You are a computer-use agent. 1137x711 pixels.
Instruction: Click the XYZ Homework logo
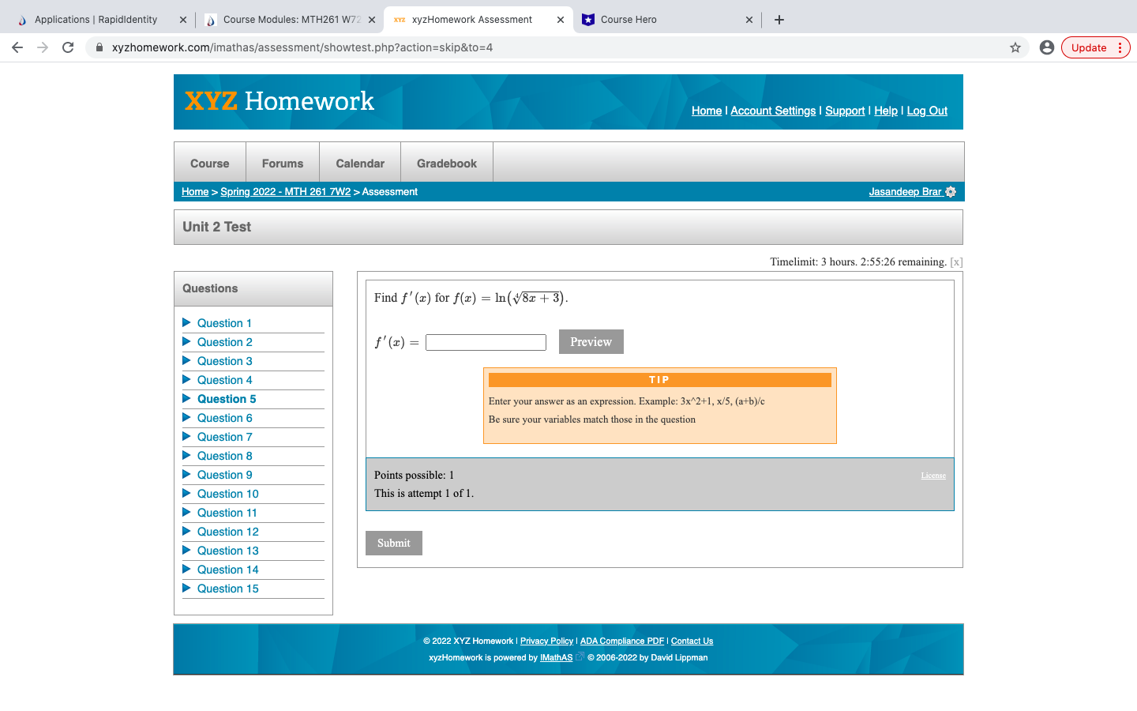point(279,101)
